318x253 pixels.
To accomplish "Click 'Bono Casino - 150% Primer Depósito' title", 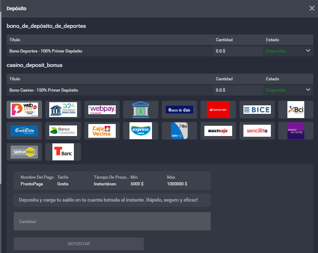I will (44, 90).
